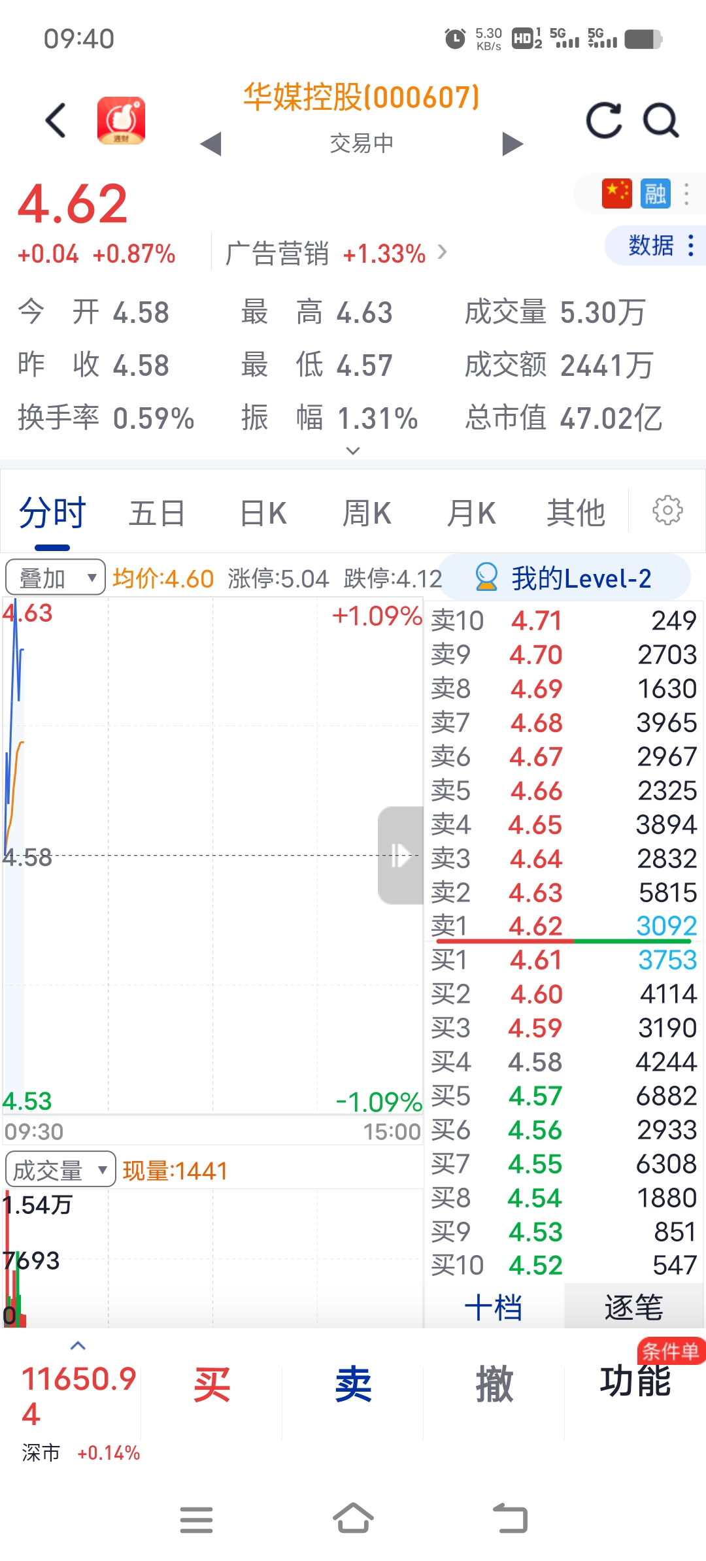Tap Level-2 avatar icon
The height and width of the screenshot is (1561, 706).
[486, 577]
